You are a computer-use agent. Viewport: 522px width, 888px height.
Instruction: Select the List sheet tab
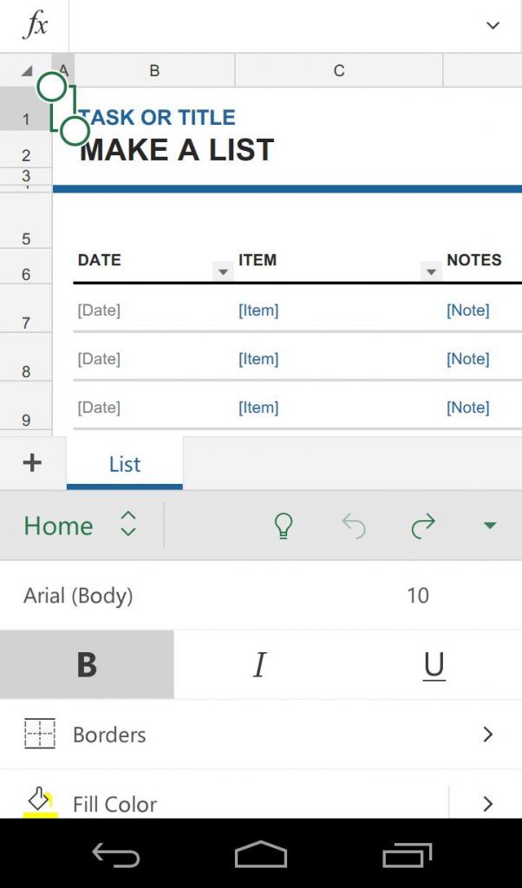tap(125, 464)
